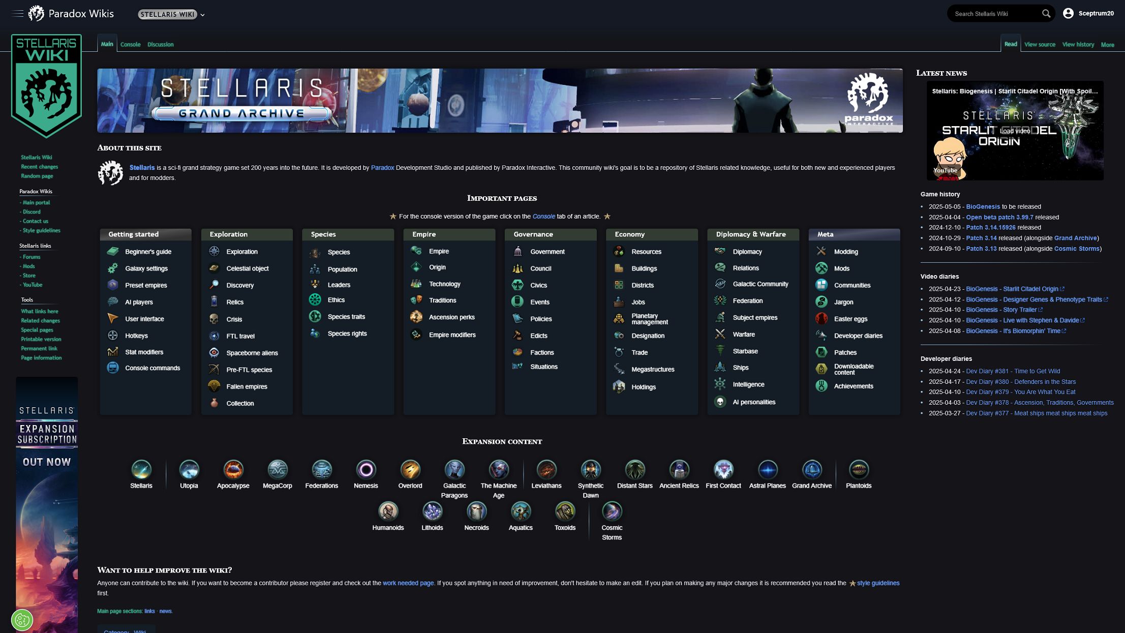The image size is (1125, 633).
Task: Go to the Megastructures page
Action: 653,370
